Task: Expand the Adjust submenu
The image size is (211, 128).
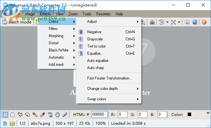Action: tap(109, 21)
